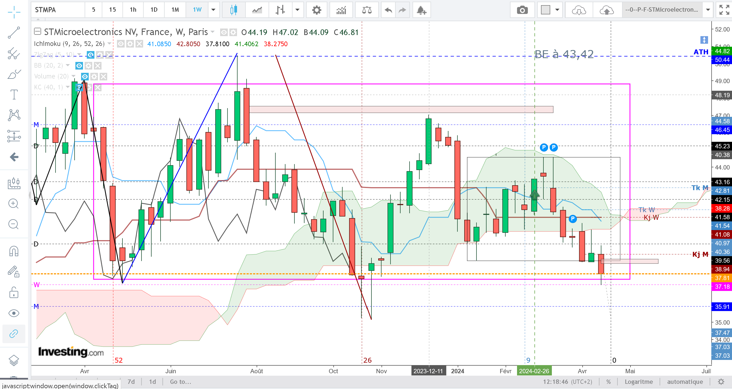Screen dimensions: 732x389
Task: Open the indicators list
Action: click(x=341, y=10)
